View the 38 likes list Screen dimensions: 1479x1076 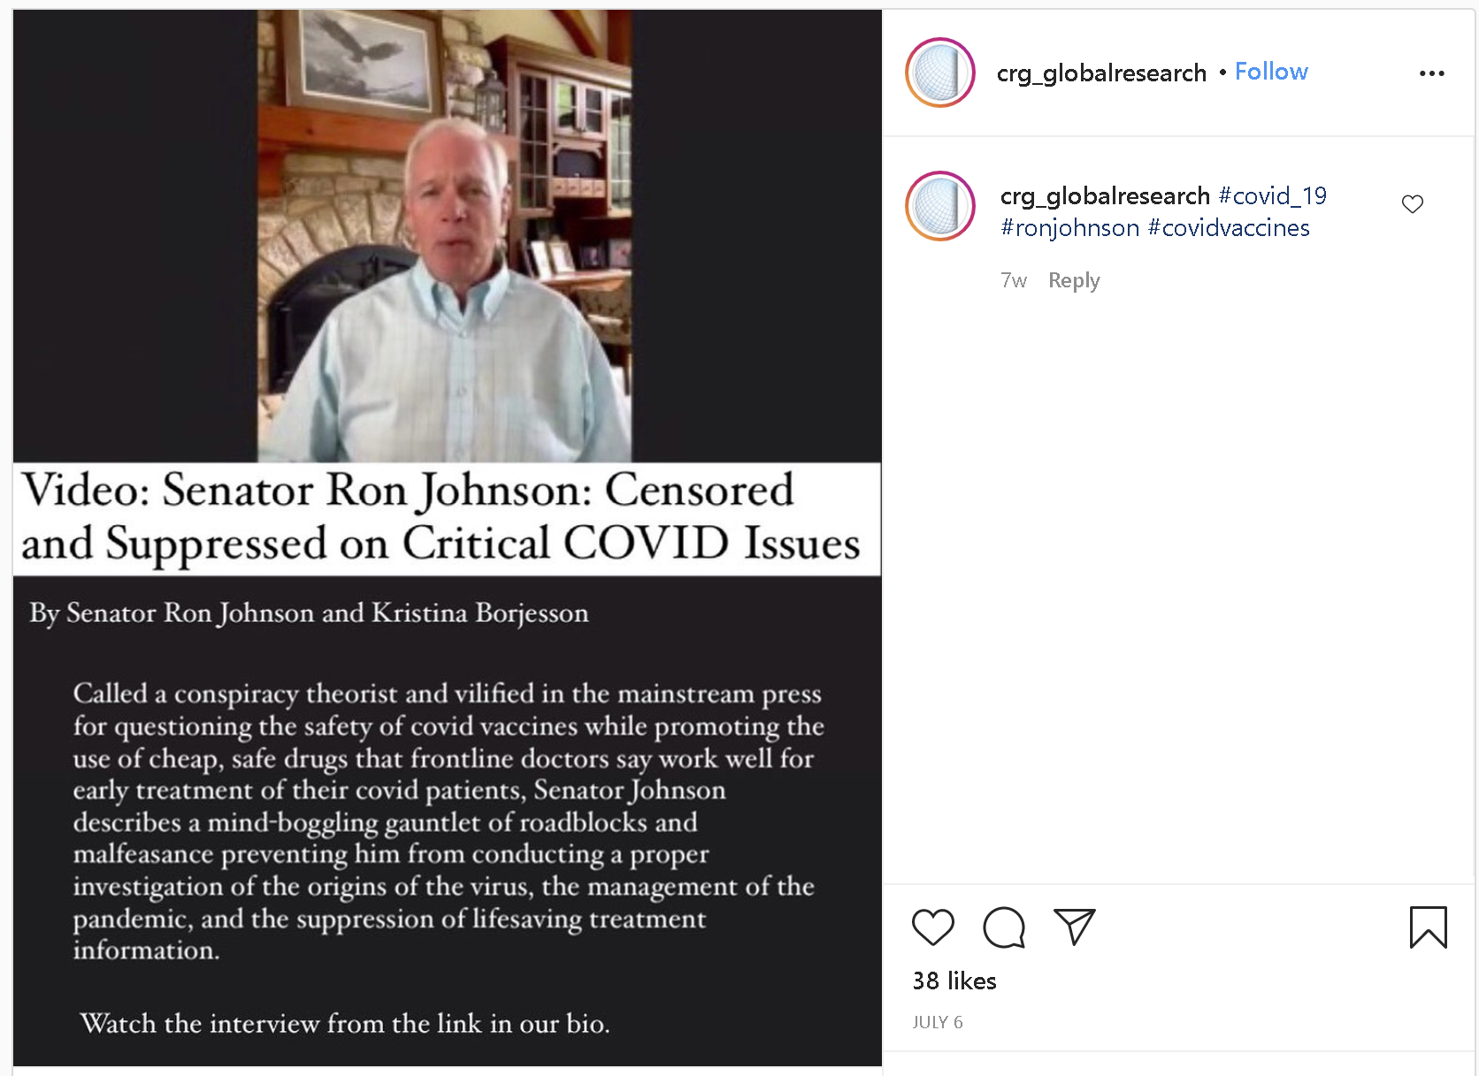pos(954,981)
